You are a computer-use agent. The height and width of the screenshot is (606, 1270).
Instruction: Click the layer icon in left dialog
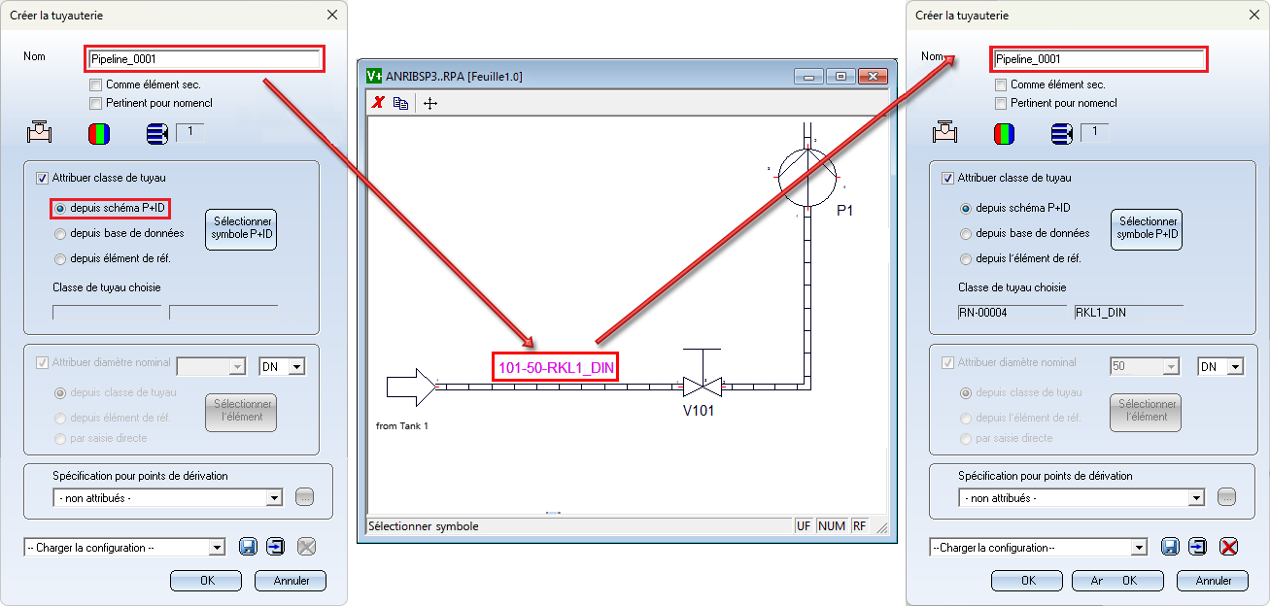pos(157,133)
